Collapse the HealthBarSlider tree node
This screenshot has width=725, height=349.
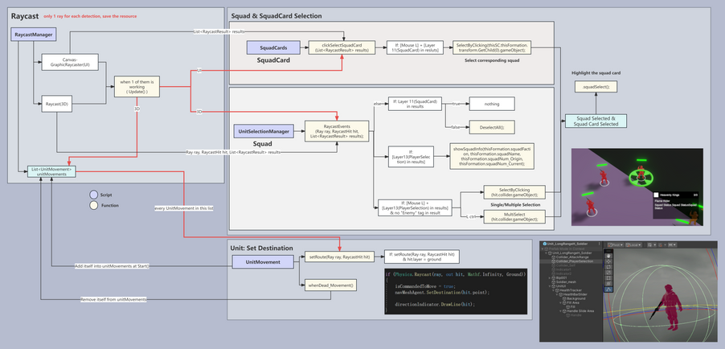click(557, 294)
